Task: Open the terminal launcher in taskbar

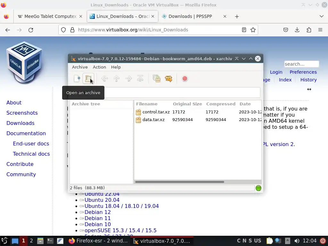Action: coord(50,241)
